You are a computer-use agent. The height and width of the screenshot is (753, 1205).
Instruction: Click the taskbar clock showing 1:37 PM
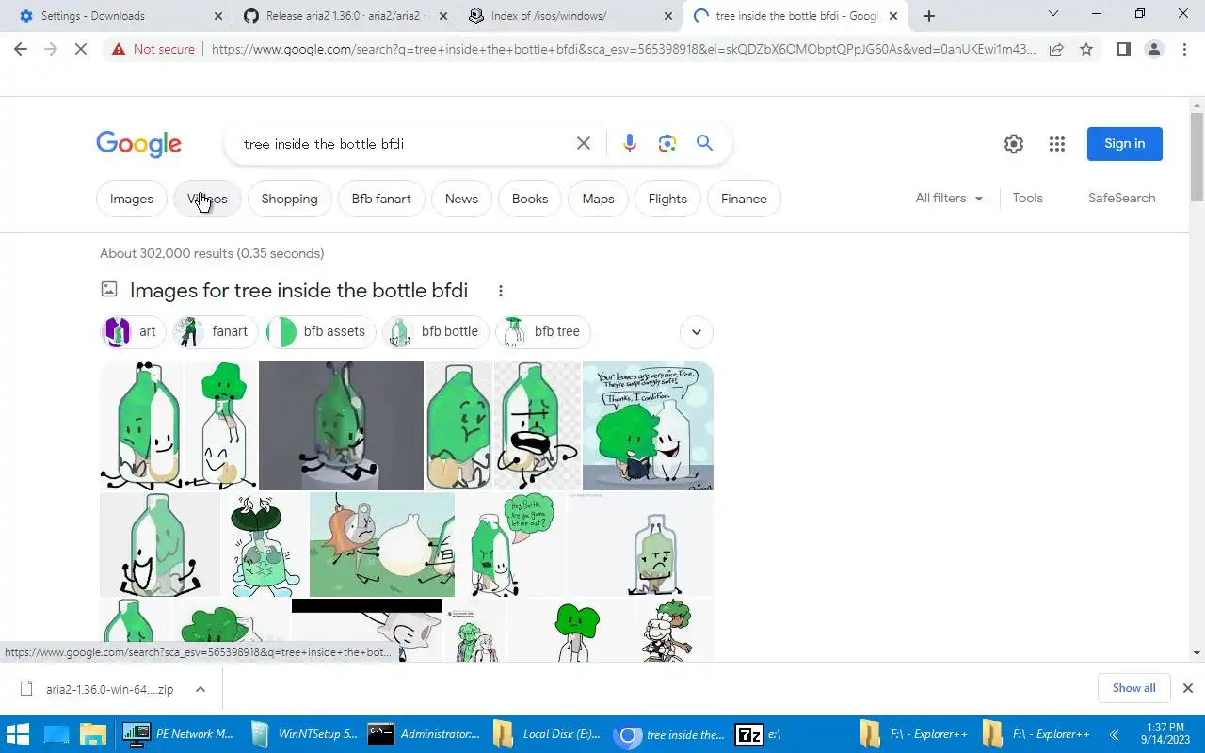pos(1165,734)
